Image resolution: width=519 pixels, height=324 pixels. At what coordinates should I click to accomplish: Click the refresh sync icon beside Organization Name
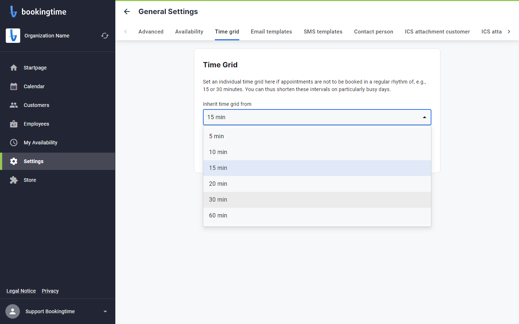105,36
